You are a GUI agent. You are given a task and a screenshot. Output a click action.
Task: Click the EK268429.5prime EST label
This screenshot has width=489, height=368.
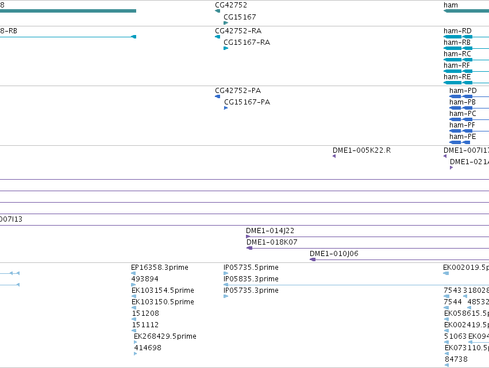pyautogui.click(x=165, y=336)
